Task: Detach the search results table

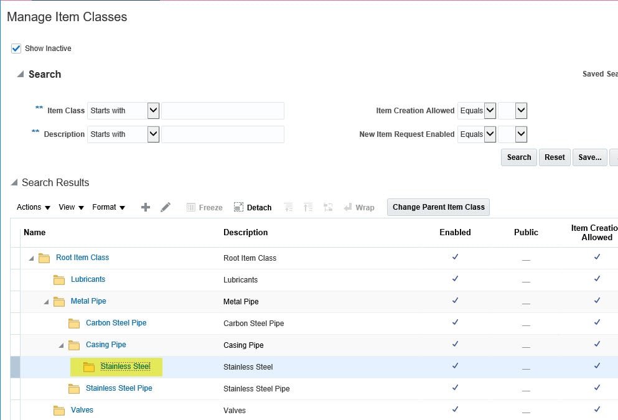Action: (253, 207)
